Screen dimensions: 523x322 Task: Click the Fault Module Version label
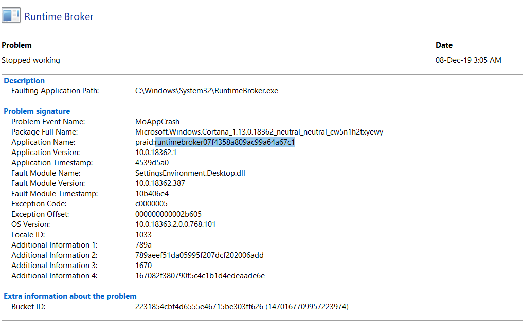point(48,183)
